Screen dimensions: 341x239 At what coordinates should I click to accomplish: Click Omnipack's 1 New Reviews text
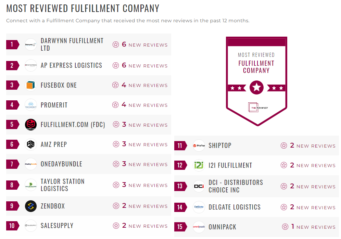point(313,227)
